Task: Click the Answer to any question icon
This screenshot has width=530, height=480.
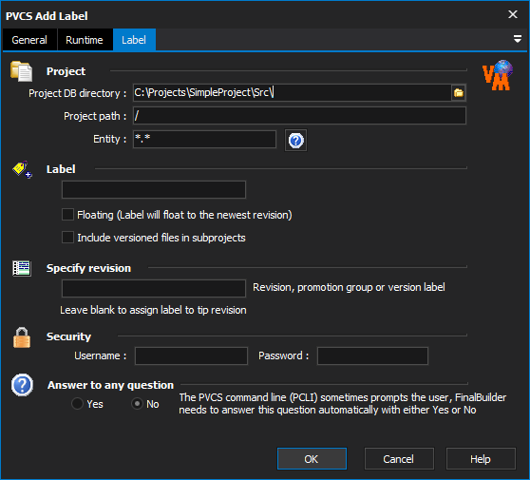Action: point(22,385)
